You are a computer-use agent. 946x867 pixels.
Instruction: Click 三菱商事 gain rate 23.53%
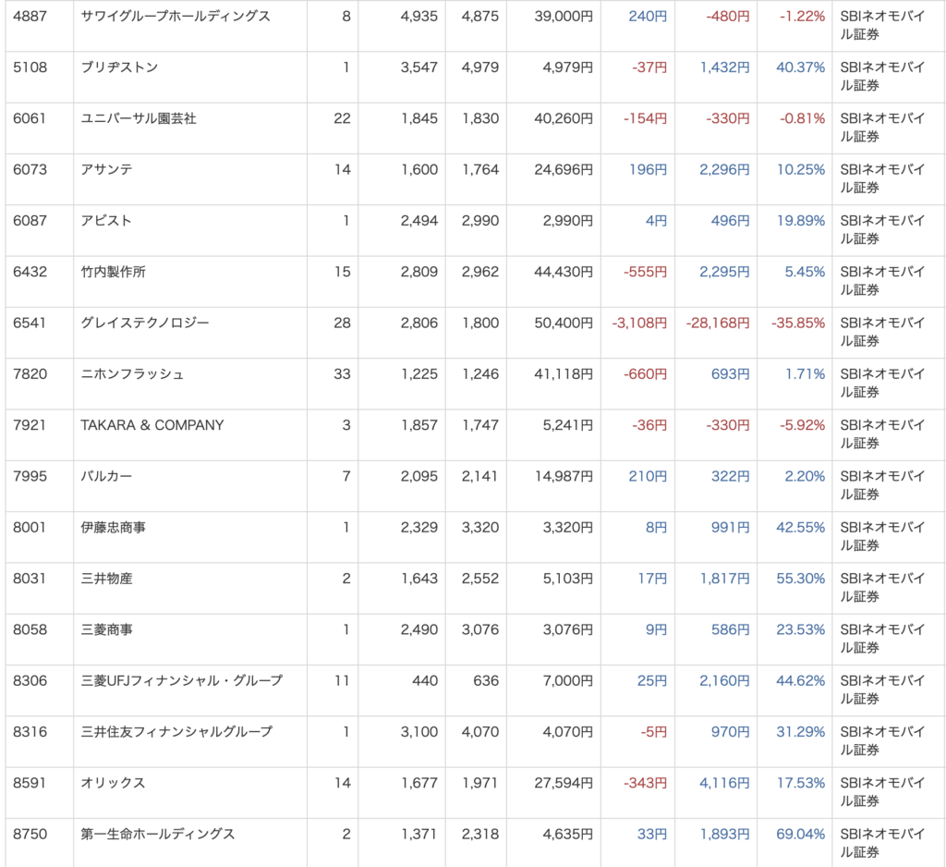click(800, 629)
